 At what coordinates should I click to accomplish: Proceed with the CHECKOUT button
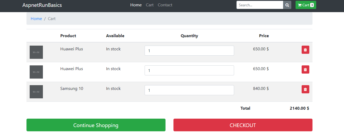243,125
